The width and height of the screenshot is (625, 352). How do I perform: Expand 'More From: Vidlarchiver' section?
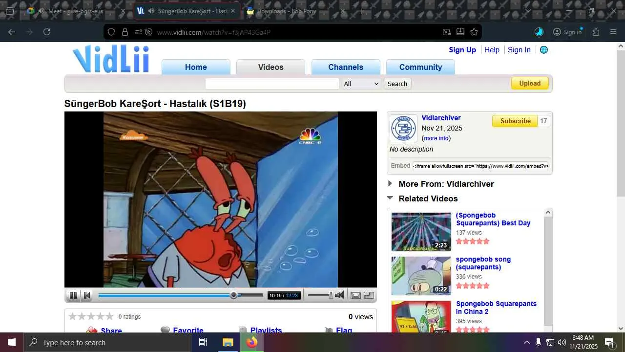point(390,184)
